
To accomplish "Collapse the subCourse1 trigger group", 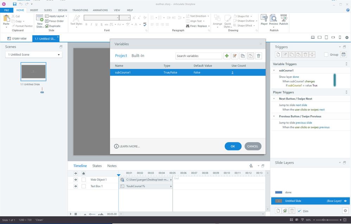I will pyautogui.click(x=275, y=70).
